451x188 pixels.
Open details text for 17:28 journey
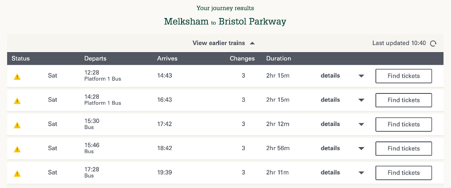330,173
